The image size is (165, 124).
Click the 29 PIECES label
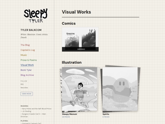pos(66,117)
